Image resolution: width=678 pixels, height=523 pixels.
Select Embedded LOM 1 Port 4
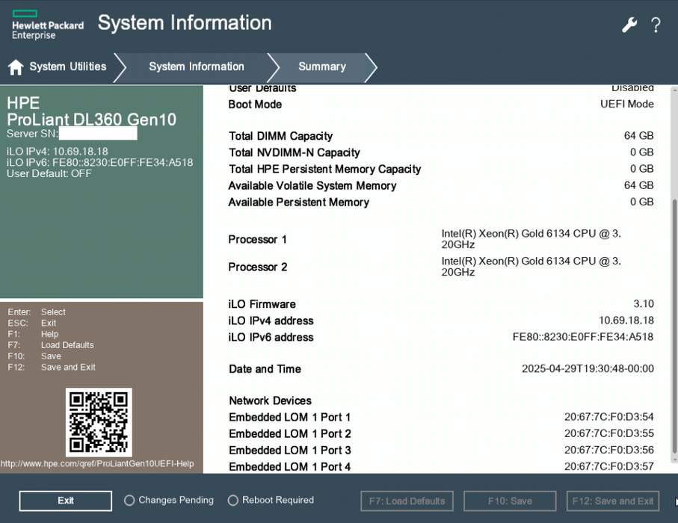(290, 467)
